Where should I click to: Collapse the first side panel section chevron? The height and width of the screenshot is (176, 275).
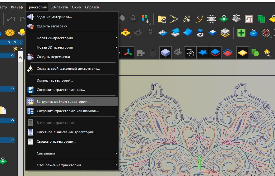[x=12, y=55]
